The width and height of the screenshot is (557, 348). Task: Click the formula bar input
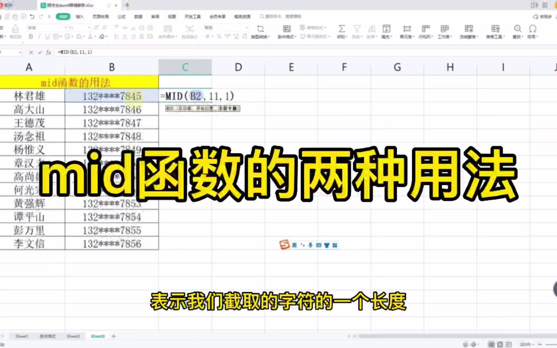[306, 52]
